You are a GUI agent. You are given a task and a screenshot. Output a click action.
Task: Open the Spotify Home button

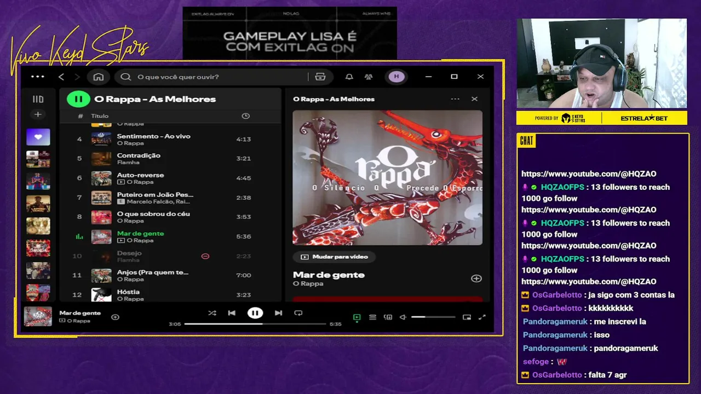click(x=99, y=77)
